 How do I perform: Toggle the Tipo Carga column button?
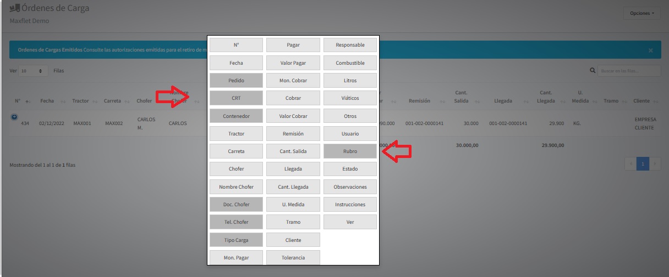(236, 240)
